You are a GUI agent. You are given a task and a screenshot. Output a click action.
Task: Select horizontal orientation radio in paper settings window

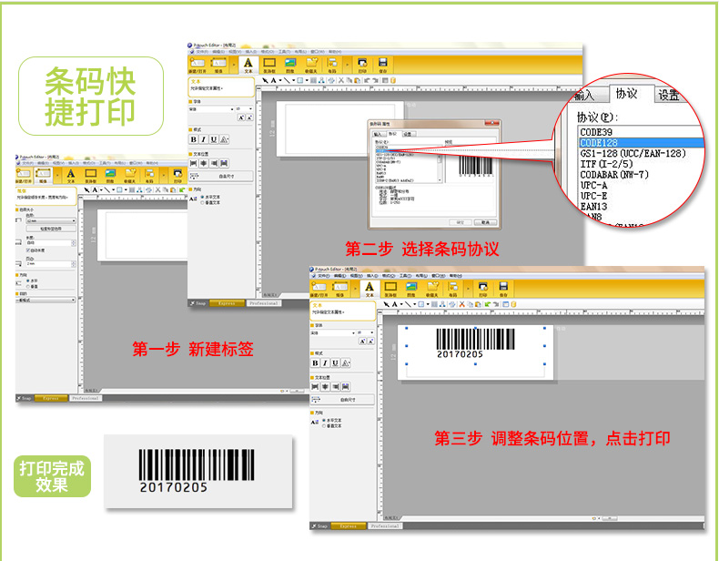pyautogui.click(x=28, y=280)
